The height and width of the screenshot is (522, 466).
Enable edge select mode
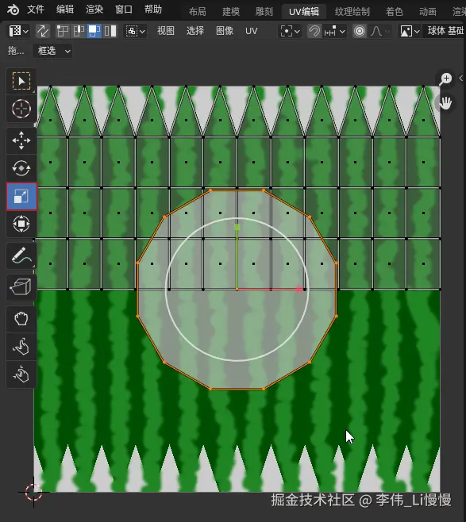pyautogui.click(x=79, y=31)
